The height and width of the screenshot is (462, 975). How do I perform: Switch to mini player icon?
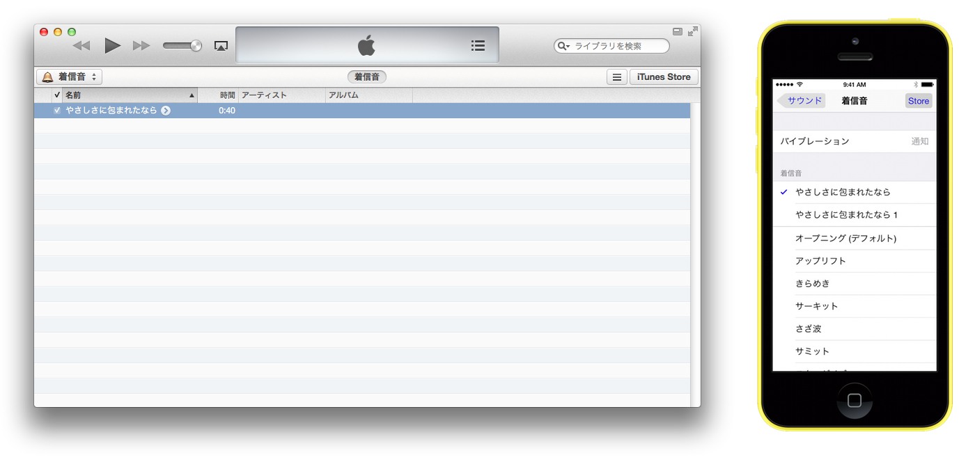pyautogui.click(x=678, y=31)
